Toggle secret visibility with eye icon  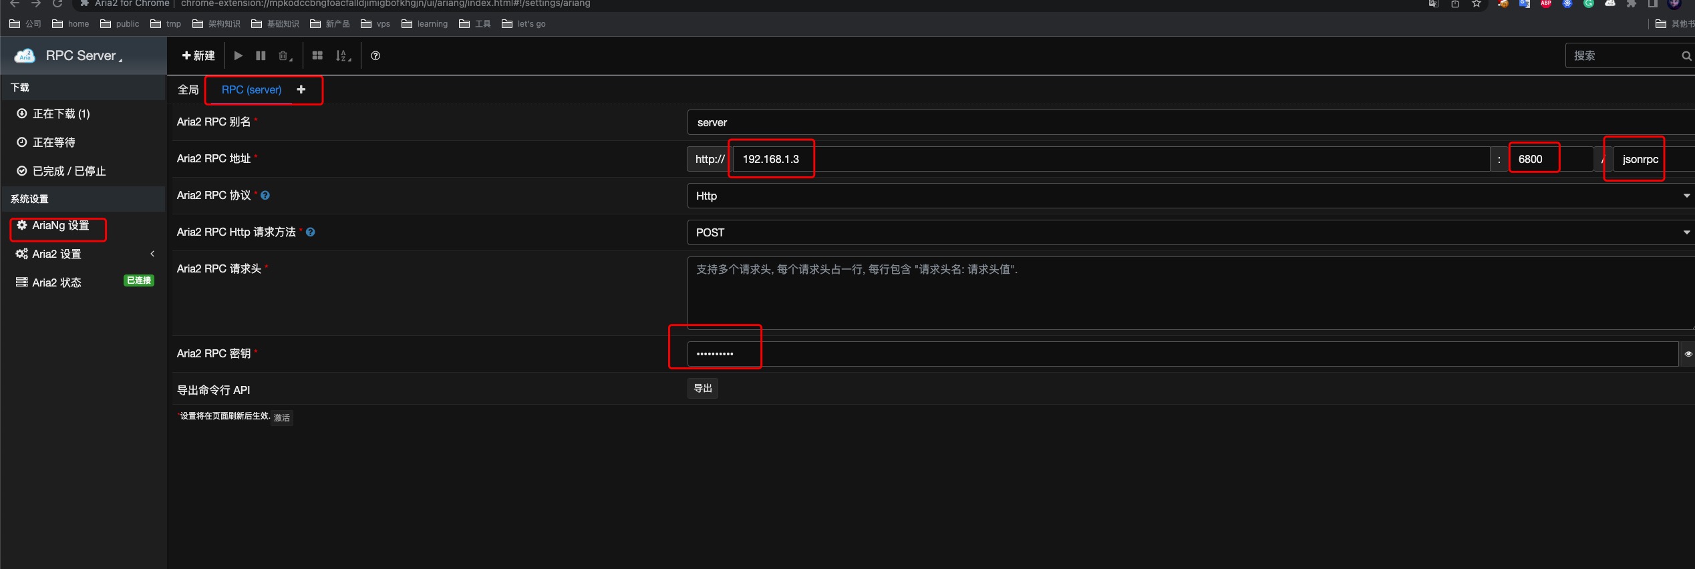coord(1688,354)
